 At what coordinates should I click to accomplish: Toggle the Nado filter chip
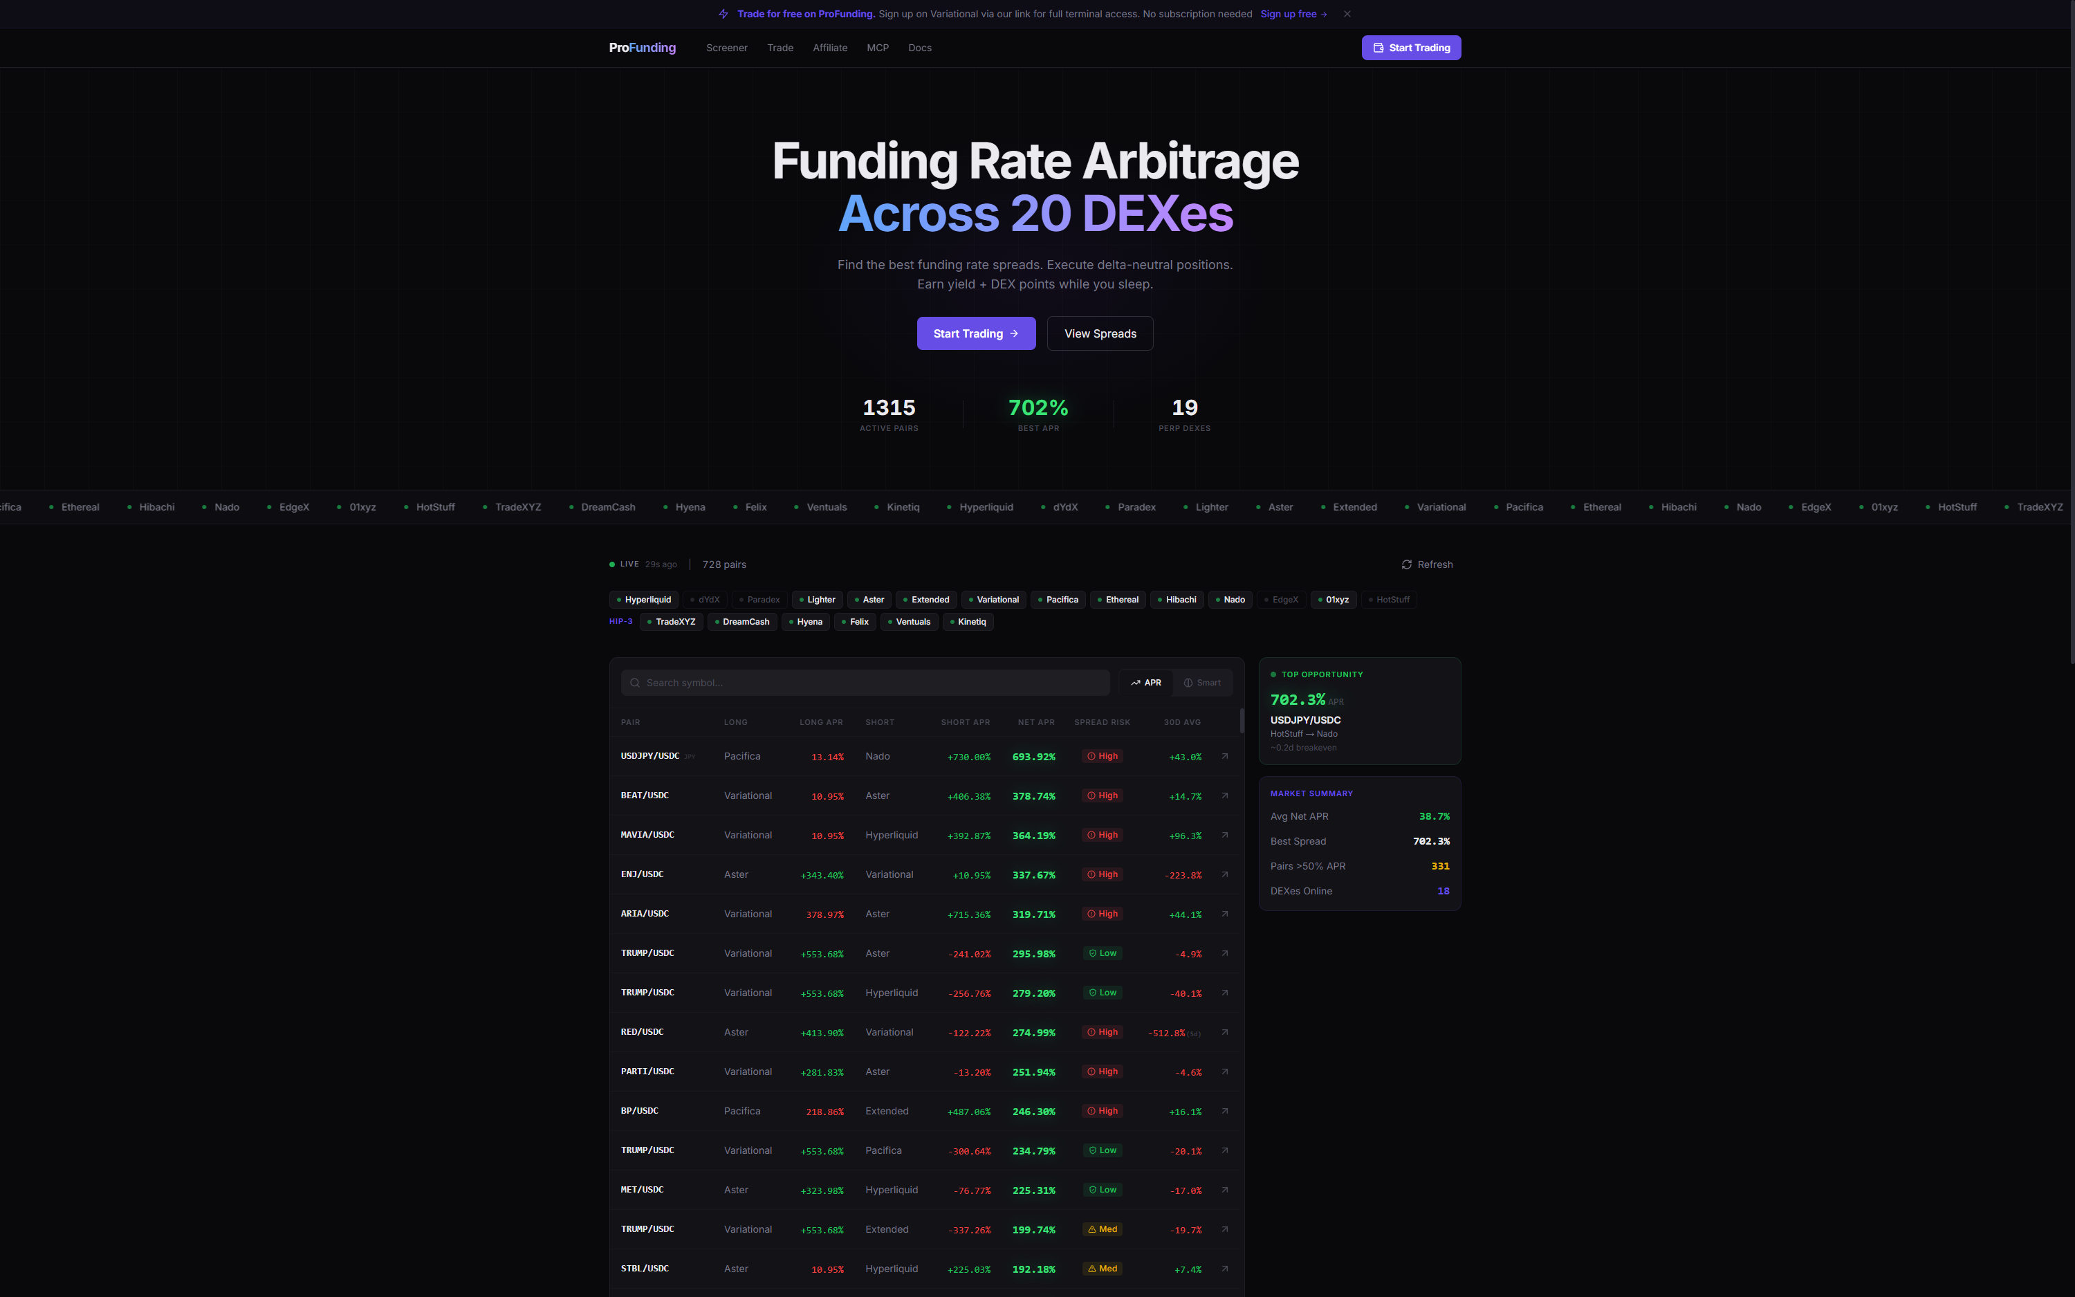[1230, 600]
